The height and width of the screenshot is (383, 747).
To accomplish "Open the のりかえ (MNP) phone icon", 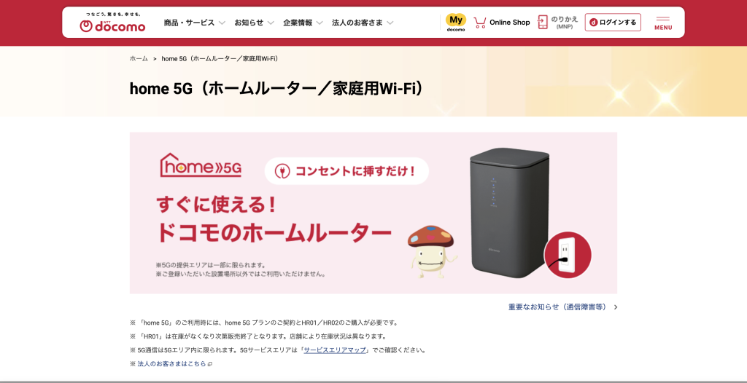I will (x=542, y=23).
